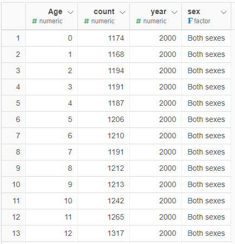Click the blue factor F icon

(x=190, y=21)
